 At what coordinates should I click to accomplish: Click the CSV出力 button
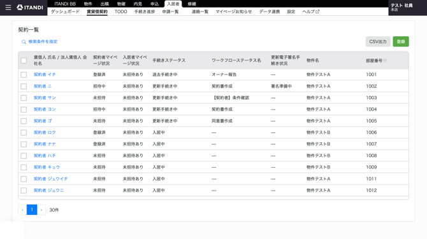tap(378, 41)
